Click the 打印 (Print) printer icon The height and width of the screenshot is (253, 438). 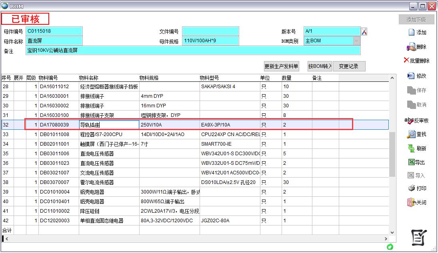click(x=411, y=188)
